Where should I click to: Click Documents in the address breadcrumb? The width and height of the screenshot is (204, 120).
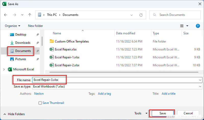point(71,15)
